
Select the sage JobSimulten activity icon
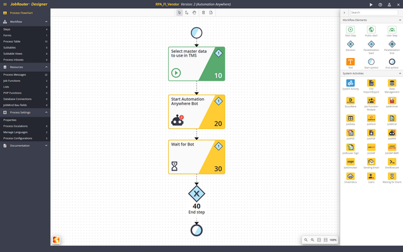pos(350,162)
